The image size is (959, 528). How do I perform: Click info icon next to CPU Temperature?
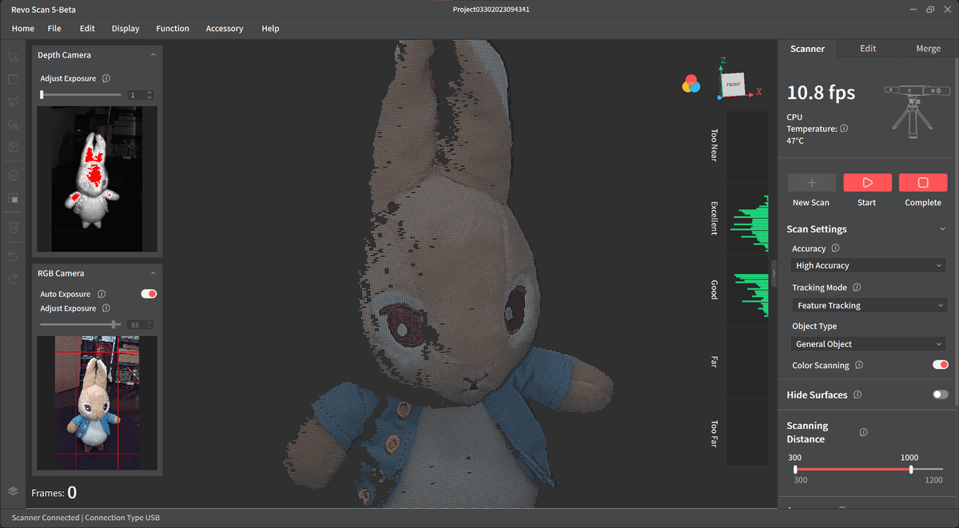point(844,129)
